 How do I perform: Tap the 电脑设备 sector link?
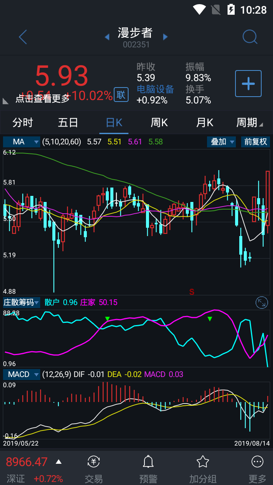tap(155, 89)
